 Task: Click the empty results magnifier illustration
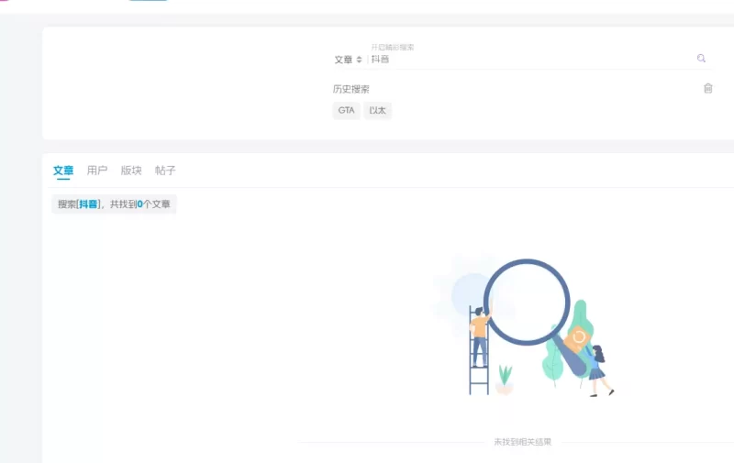coord(524,326)
